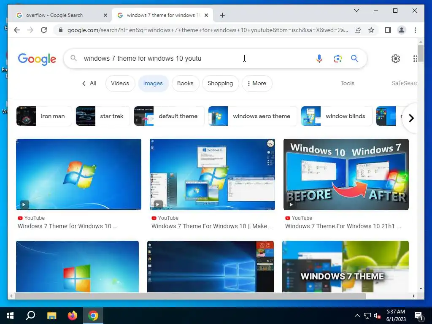
Task: Open the WINDOWS 7 THEME thumbnail
Action: (x=346, y=267)
